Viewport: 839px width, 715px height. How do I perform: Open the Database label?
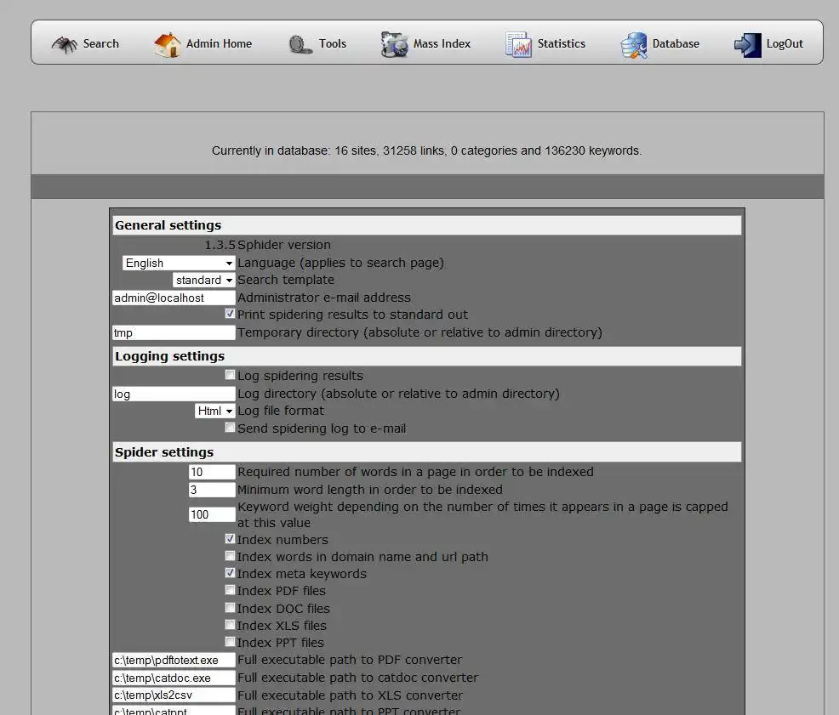click(x=676, y=44)
